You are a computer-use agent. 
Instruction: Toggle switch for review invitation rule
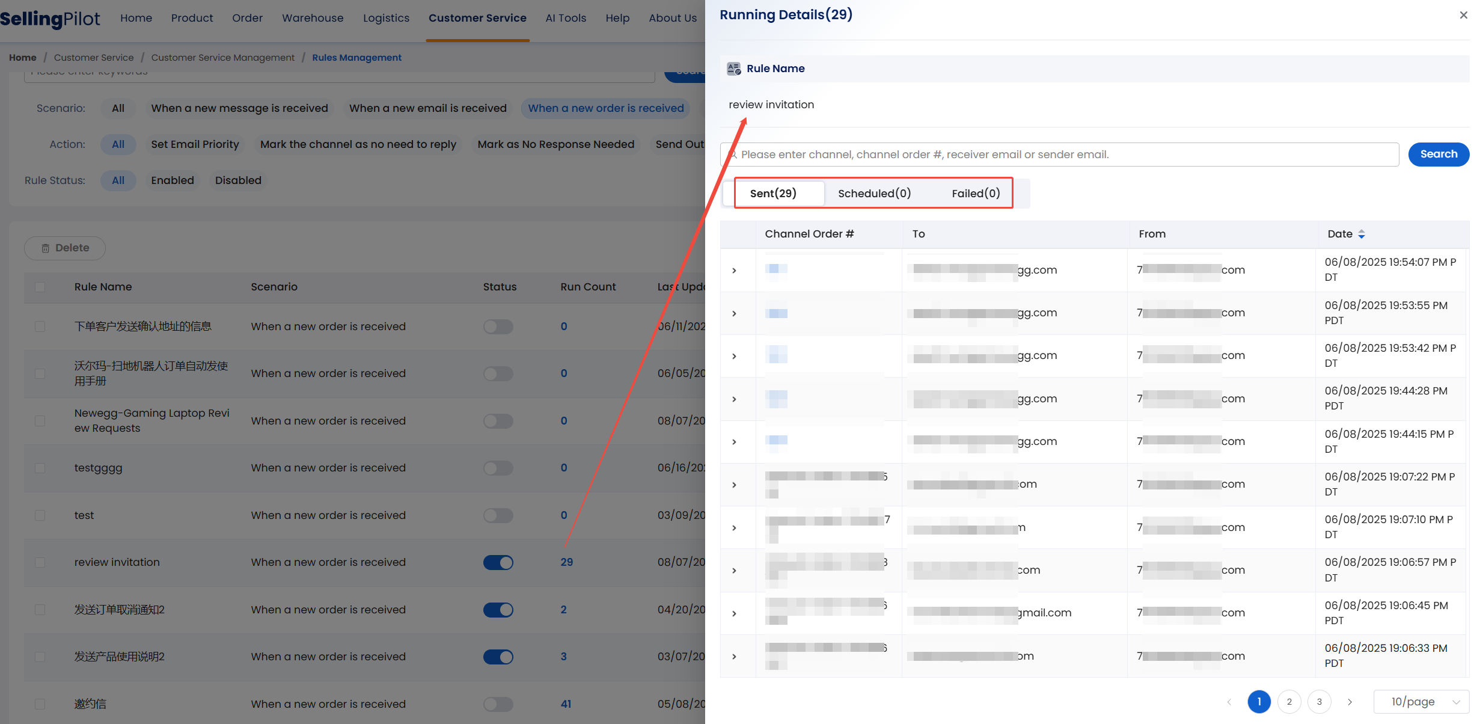(498, 562)
